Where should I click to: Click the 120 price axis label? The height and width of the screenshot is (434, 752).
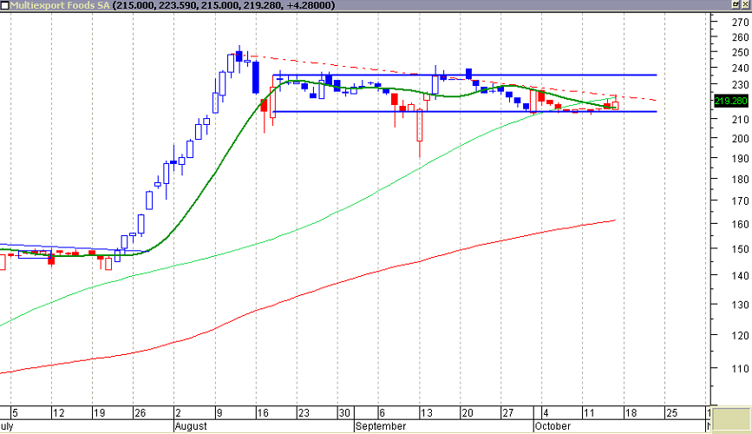(741, 336)
